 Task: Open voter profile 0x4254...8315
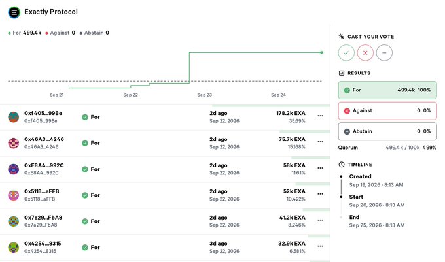(x=43, y=244)
